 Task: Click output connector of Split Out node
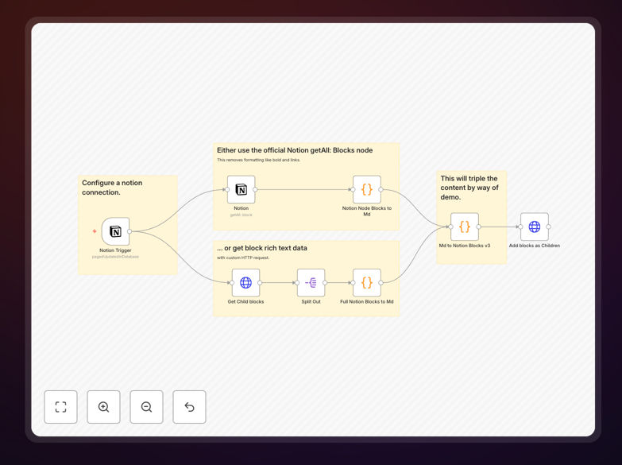[325, 283]
